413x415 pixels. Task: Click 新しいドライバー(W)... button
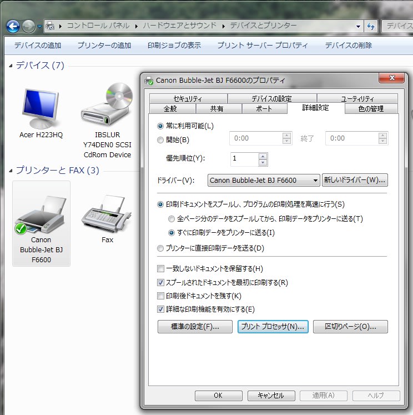pos(355,180)
